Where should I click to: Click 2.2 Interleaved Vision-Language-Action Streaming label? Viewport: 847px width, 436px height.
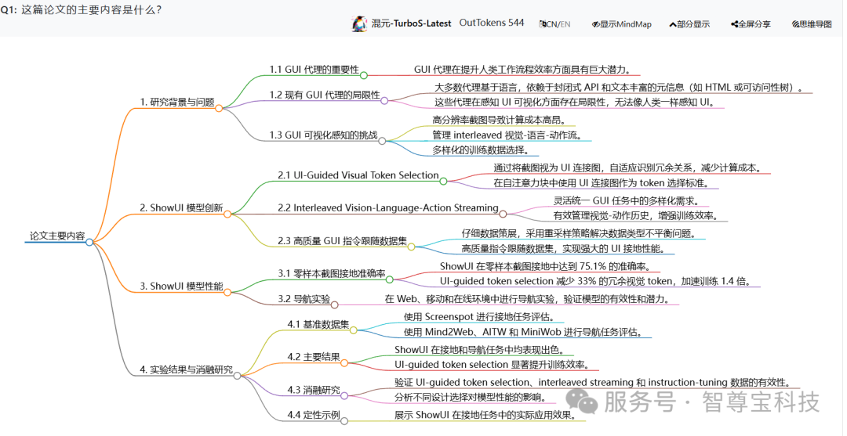click(x=388, y=207)
